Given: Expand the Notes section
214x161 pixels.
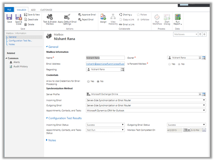Looking at the screenshot, I should coord(52,140).
